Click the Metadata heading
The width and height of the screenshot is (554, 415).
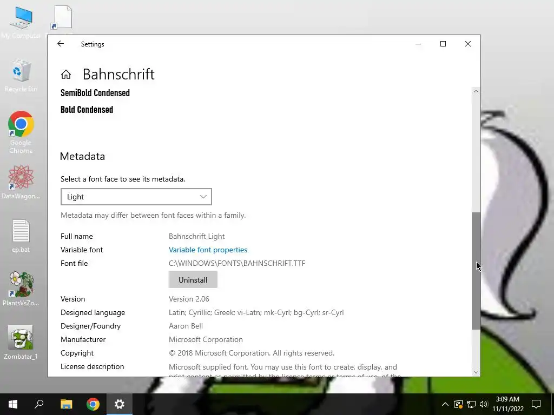pyautogui.click(x=82, y=156)
